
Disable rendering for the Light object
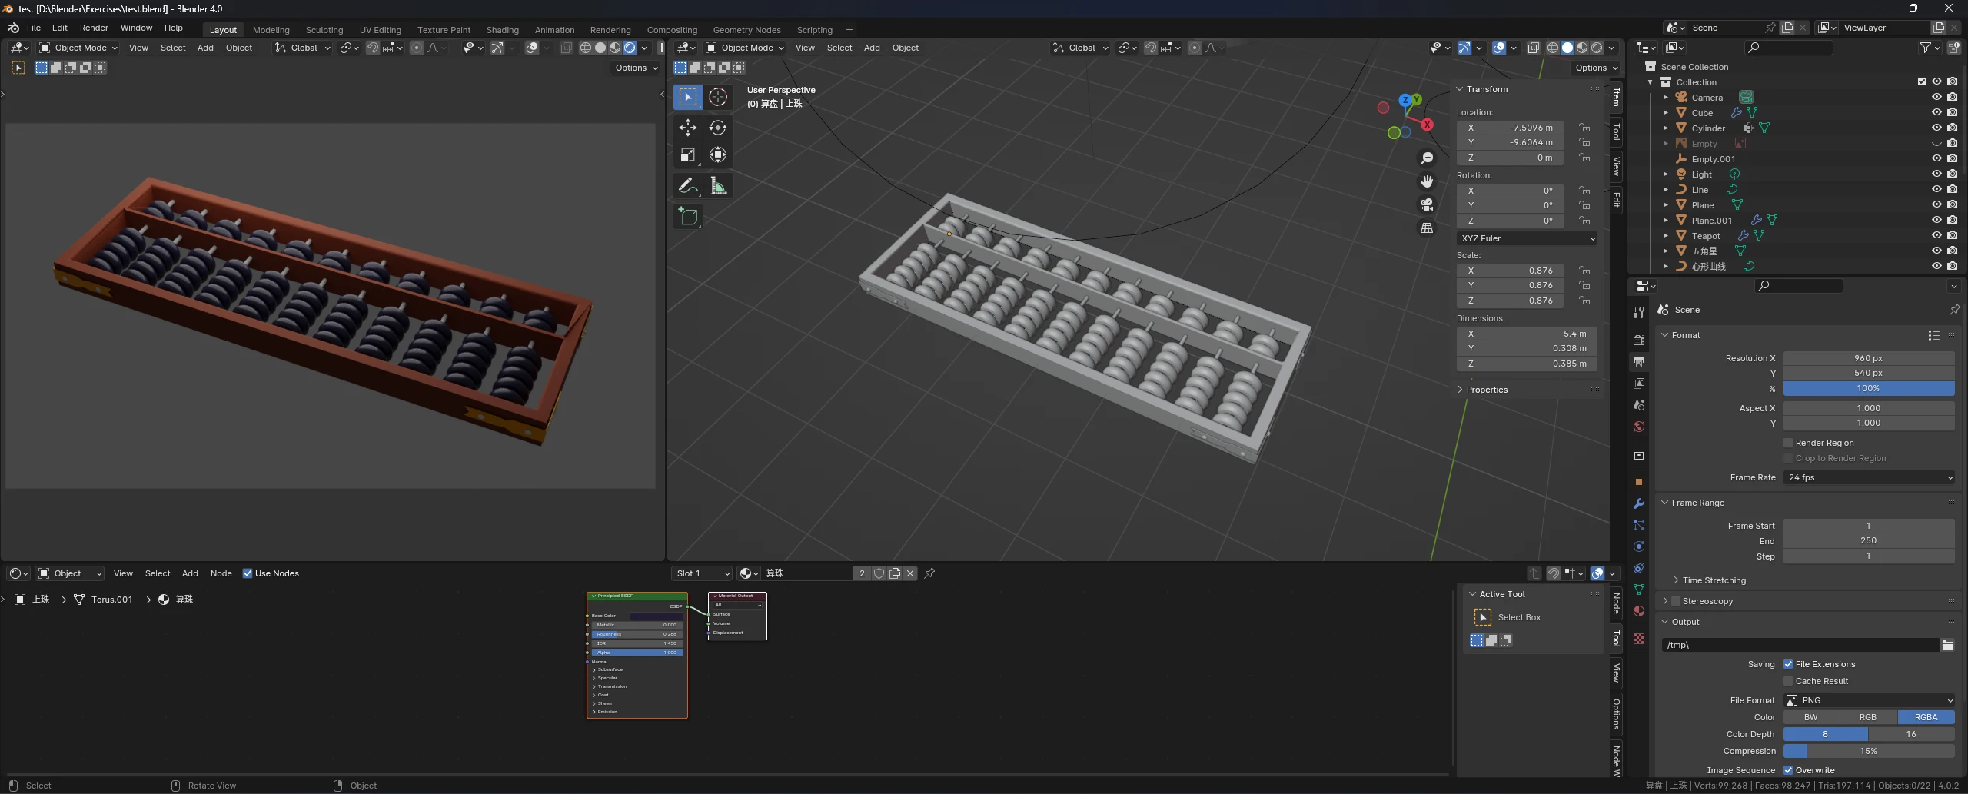1953,174
